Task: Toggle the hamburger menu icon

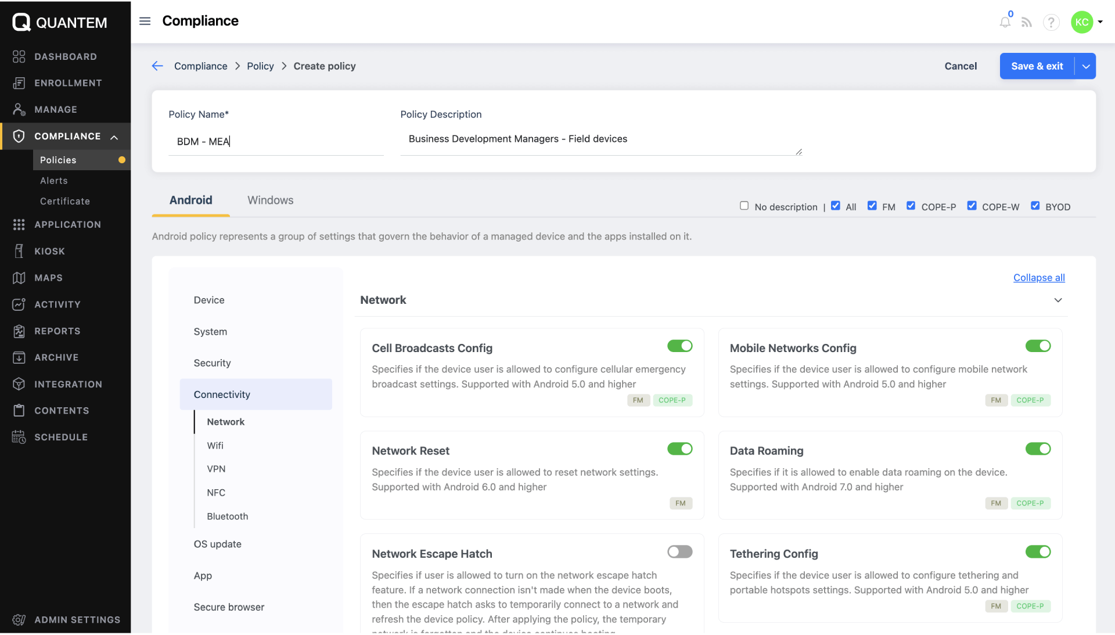Action: 145,21
